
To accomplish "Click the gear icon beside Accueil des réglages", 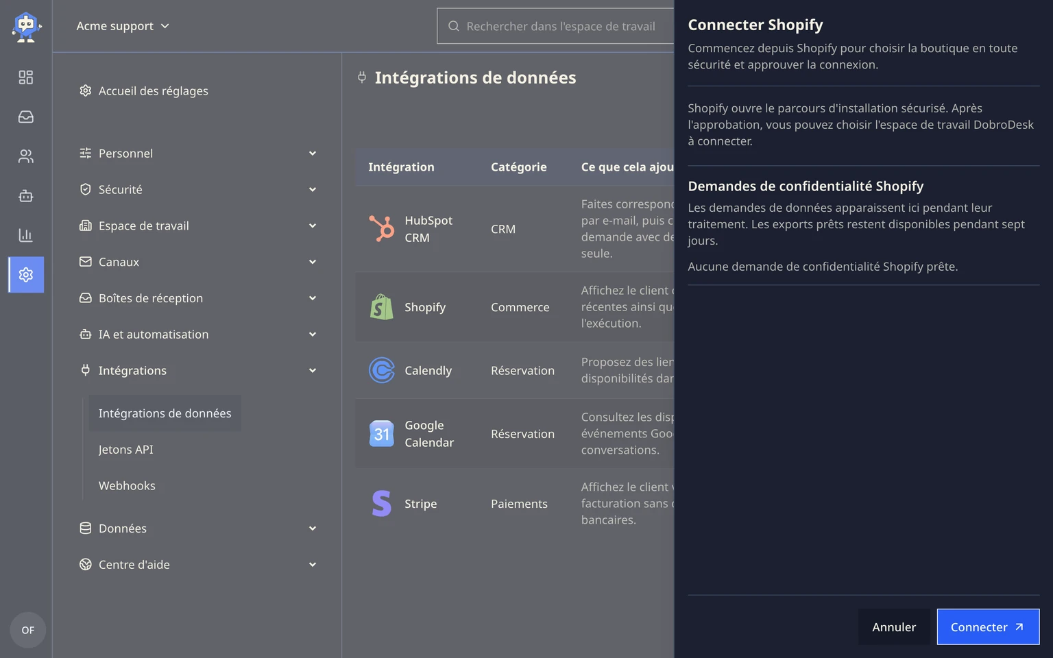I will pyautogui.click(x=86, y=90).
